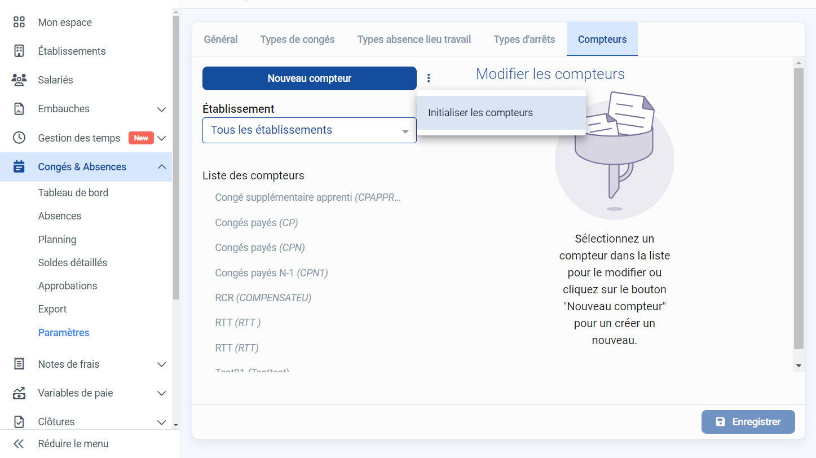Click the Notes de frais receipt icon

[19, 364]
